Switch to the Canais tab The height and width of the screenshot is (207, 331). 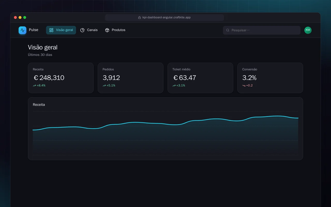click(89, 30)
